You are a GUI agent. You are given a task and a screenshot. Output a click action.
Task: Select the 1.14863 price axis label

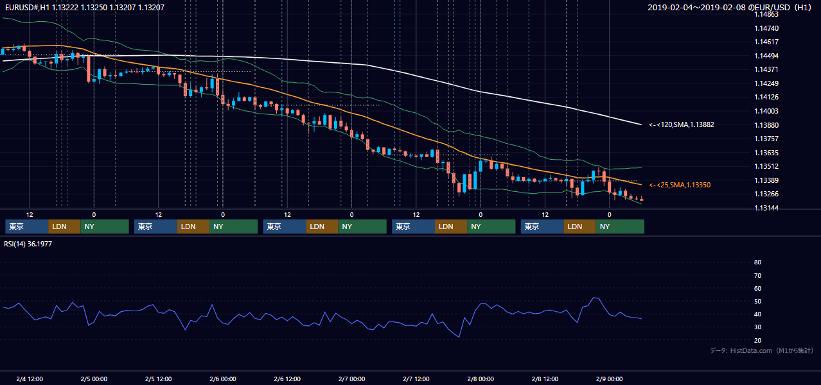(766, 14)
